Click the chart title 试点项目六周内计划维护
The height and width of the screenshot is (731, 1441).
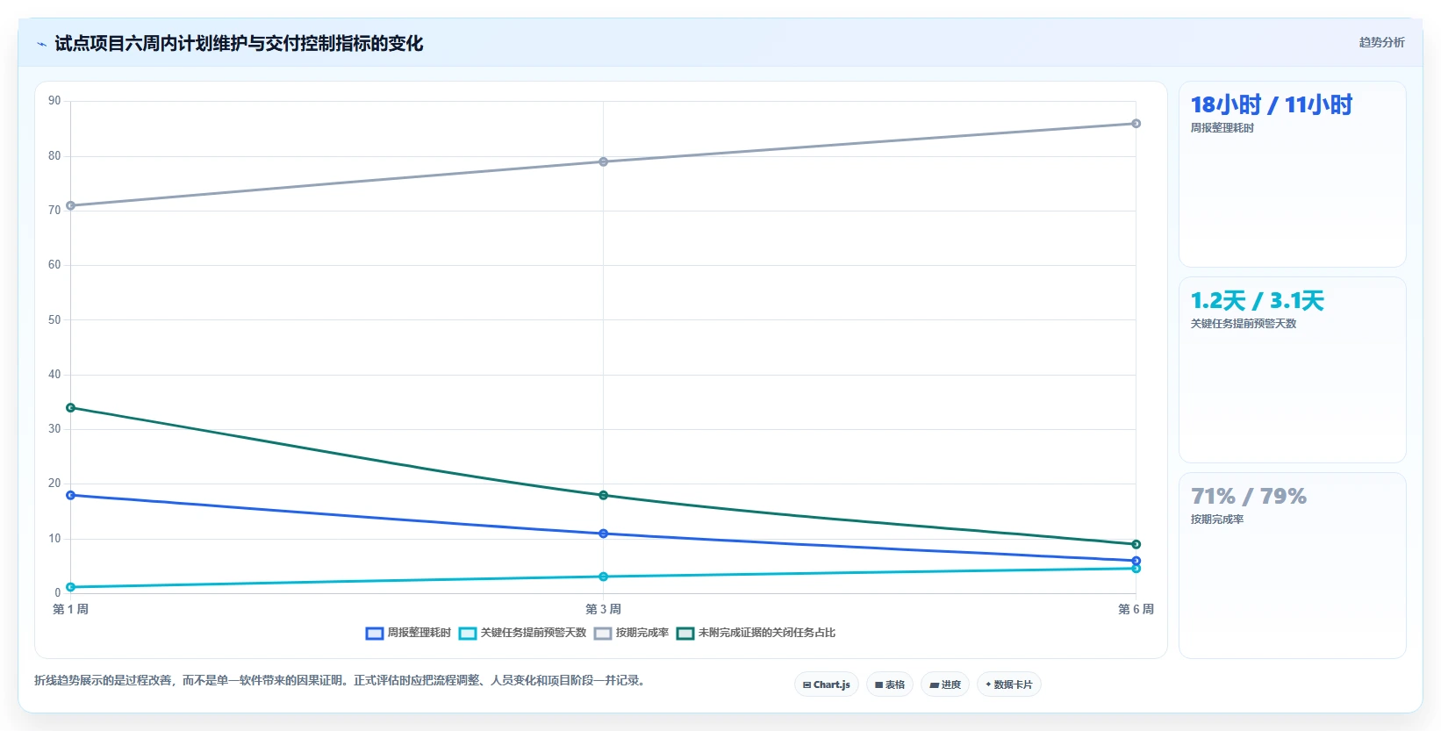click(239, 43)
